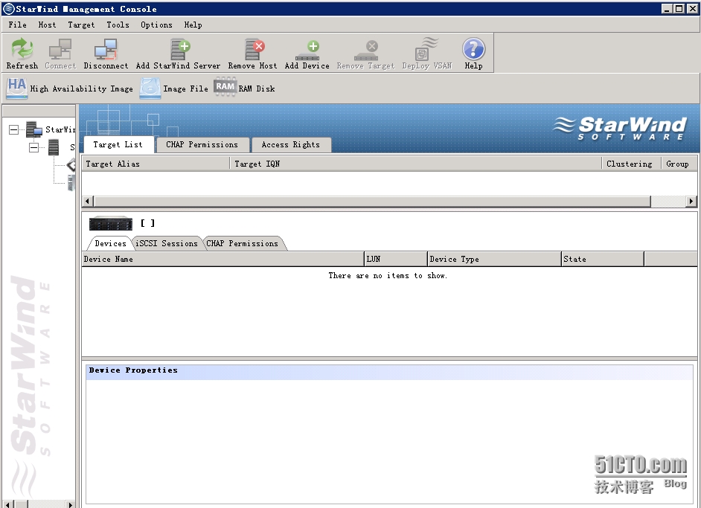The width and height of the screenshot is (701, 508).
Task: Click the server rack thumbnail image
Action: [x=111, y=223]
